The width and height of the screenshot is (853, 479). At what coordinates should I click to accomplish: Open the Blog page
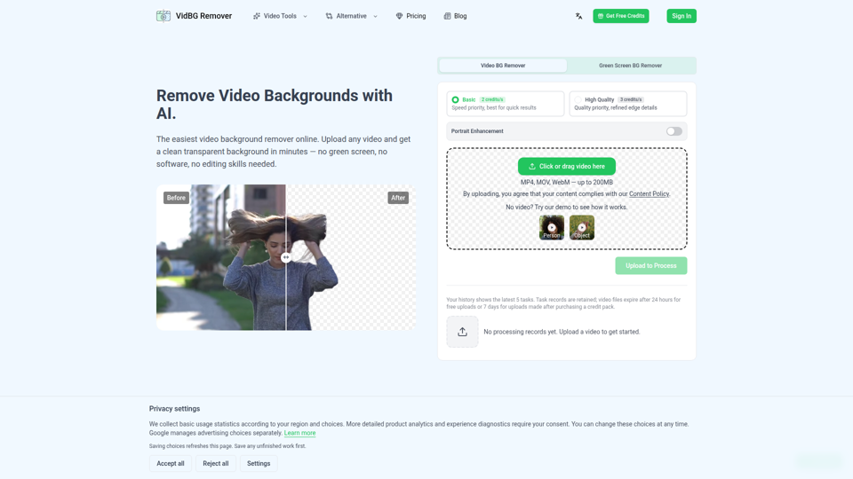[x=455, y=16]
